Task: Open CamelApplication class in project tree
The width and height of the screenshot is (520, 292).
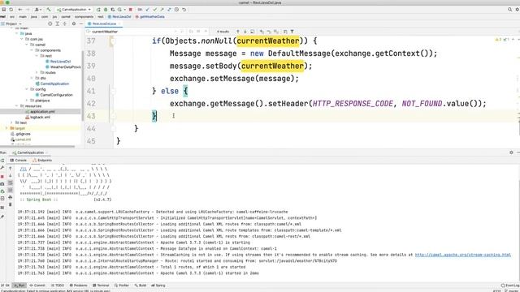Action: click(52, 84)
